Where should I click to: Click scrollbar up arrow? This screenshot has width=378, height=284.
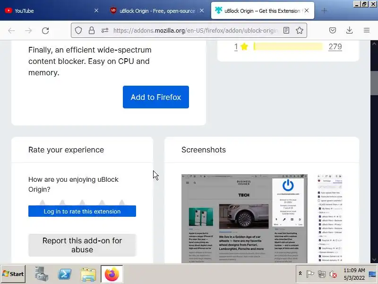[x=374, y=44]
